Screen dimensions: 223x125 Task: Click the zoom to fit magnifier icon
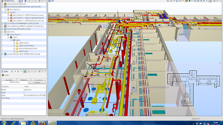point(195,1)
